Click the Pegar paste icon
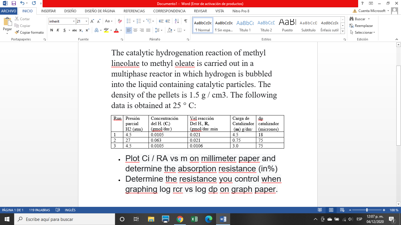 (7, 21)
